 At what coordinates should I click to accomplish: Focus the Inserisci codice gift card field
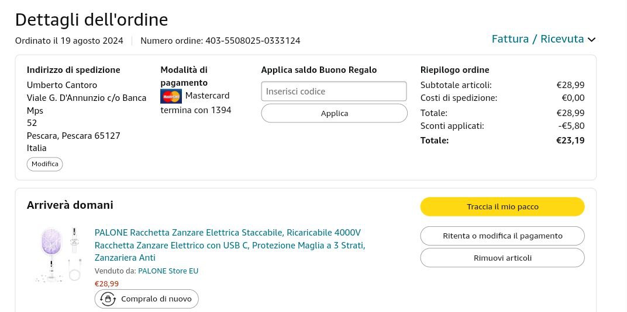[x=333, y=92]
